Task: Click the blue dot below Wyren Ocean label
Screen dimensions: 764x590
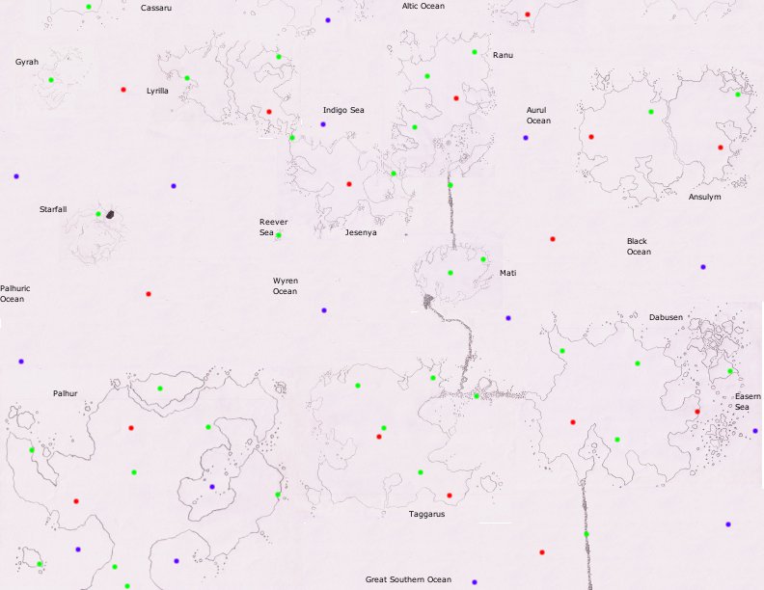Action: [324, 310]
